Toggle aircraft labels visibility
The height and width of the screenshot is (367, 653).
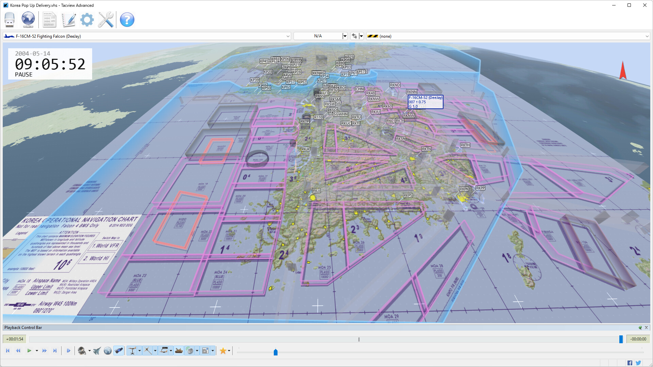[165, 350]
